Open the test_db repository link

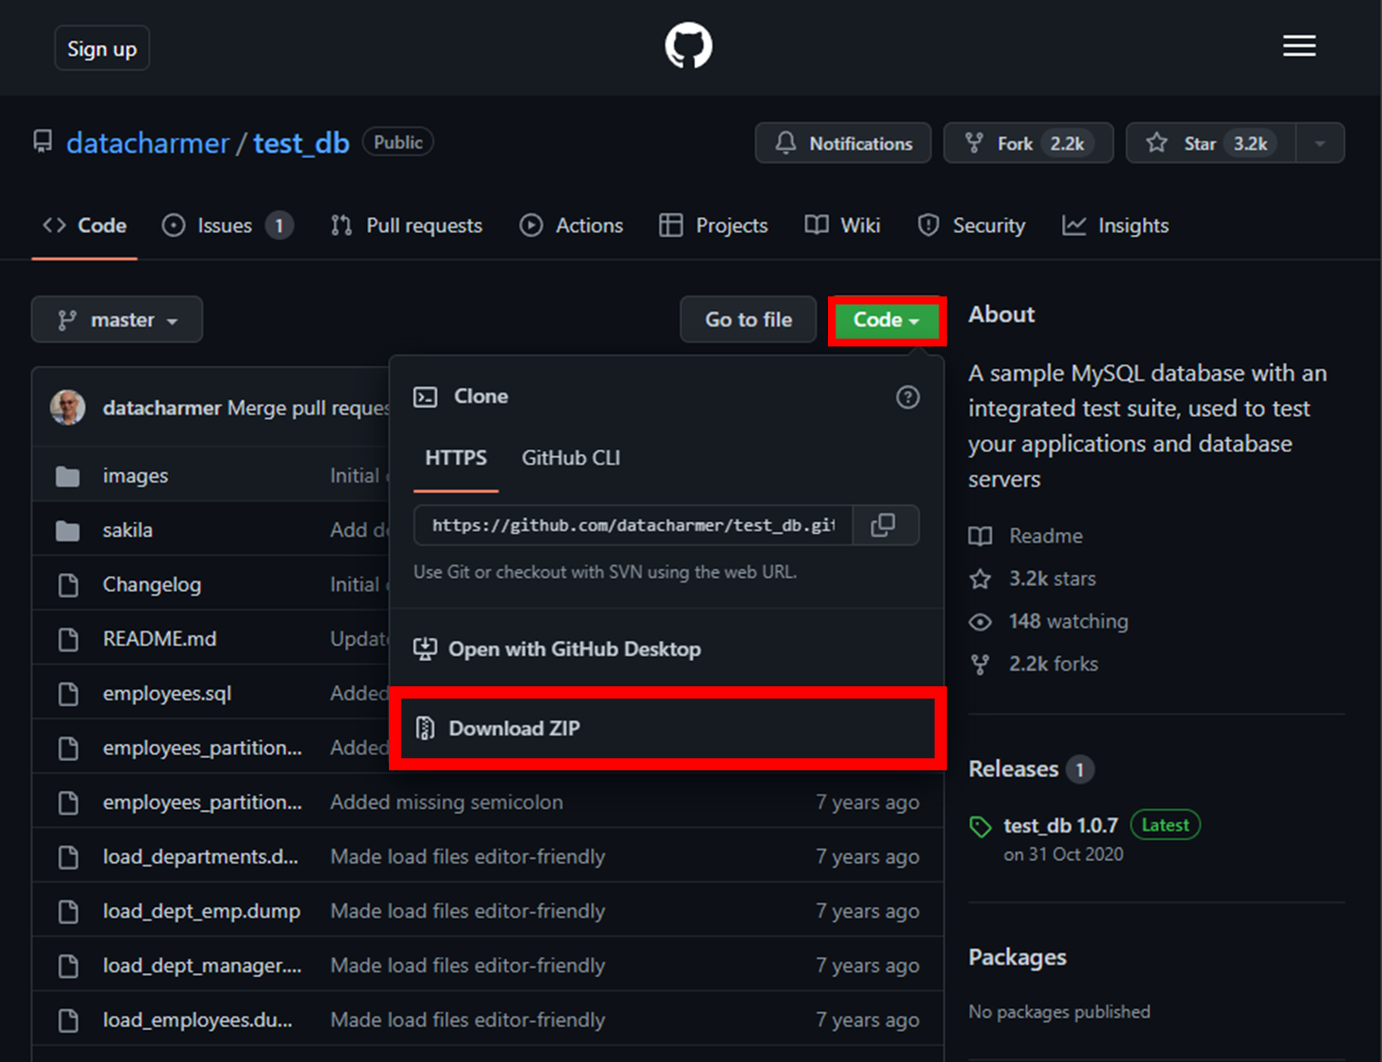coord(301,143)
